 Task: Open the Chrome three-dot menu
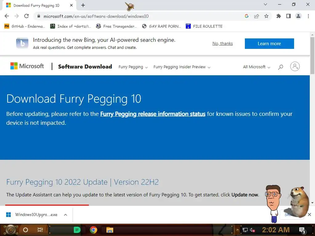[x=308, y=16]
